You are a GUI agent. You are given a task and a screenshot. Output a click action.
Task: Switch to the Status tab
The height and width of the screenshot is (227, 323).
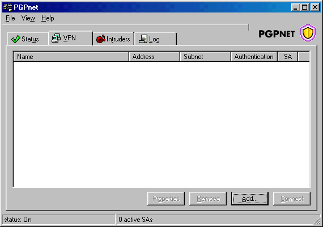pos(28,39)
